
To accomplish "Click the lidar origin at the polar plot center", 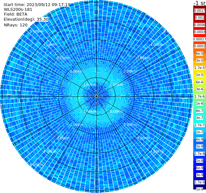I will pyautogui.click(x=96, y=96).
